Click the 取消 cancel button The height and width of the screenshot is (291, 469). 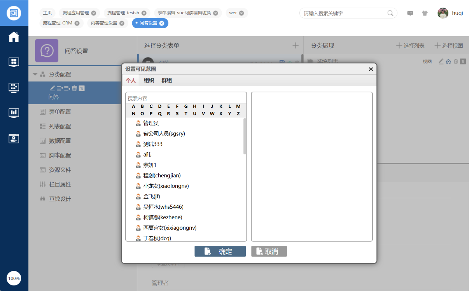pos(269,251)
